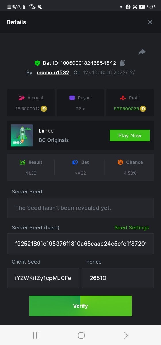Open Android recent apps button
Screen dimensions: 161x345
(36, 335)
